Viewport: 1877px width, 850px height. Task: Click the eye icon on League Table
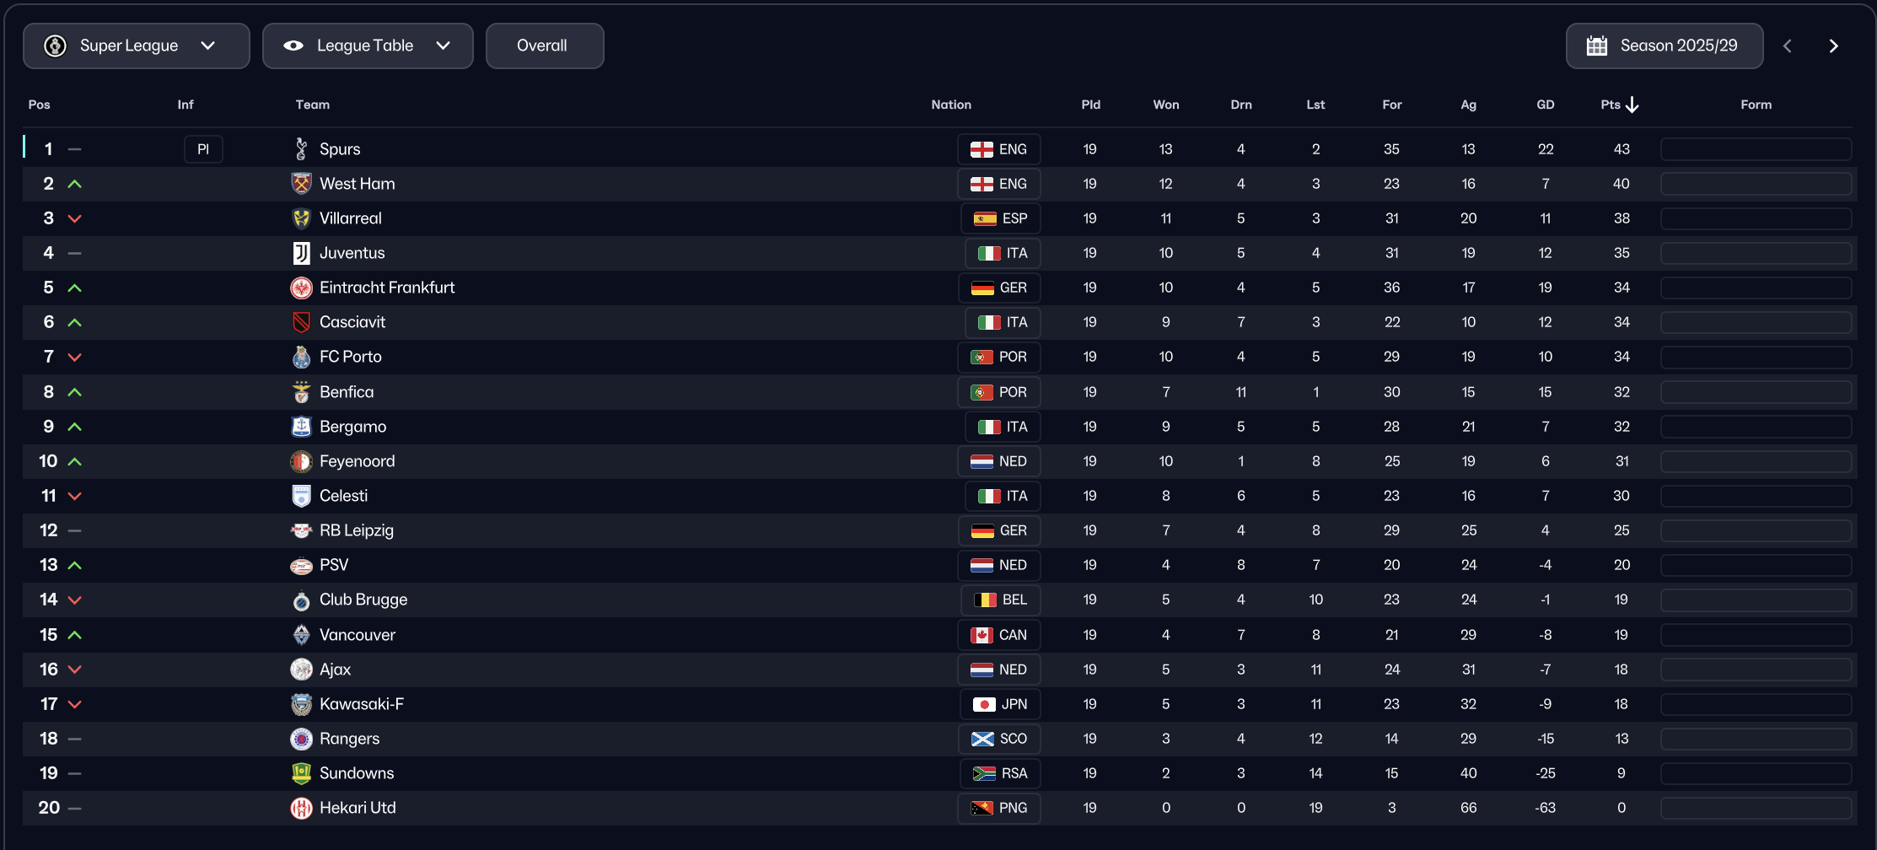point(293,46)
